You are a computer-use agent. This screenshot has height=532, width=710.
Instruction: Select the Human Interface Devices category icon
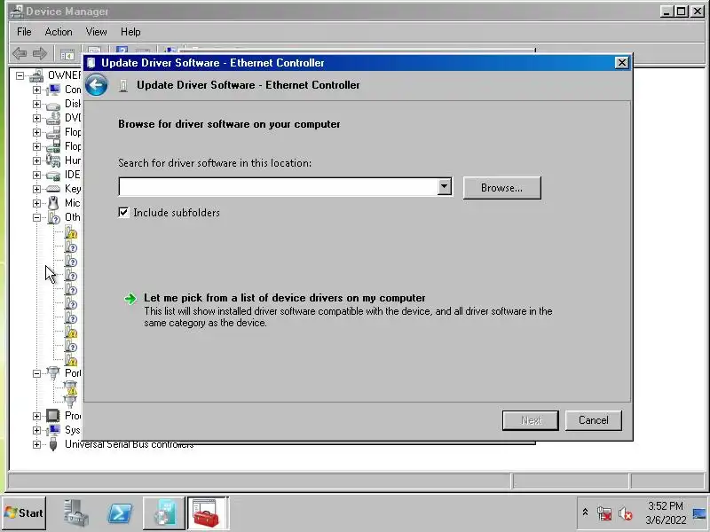(x=53, y=160)
